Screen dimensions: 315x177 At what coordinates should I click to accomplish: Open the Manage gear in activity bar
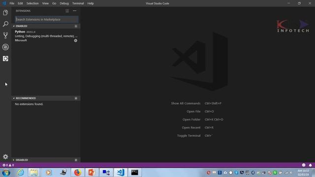(5, 156)
